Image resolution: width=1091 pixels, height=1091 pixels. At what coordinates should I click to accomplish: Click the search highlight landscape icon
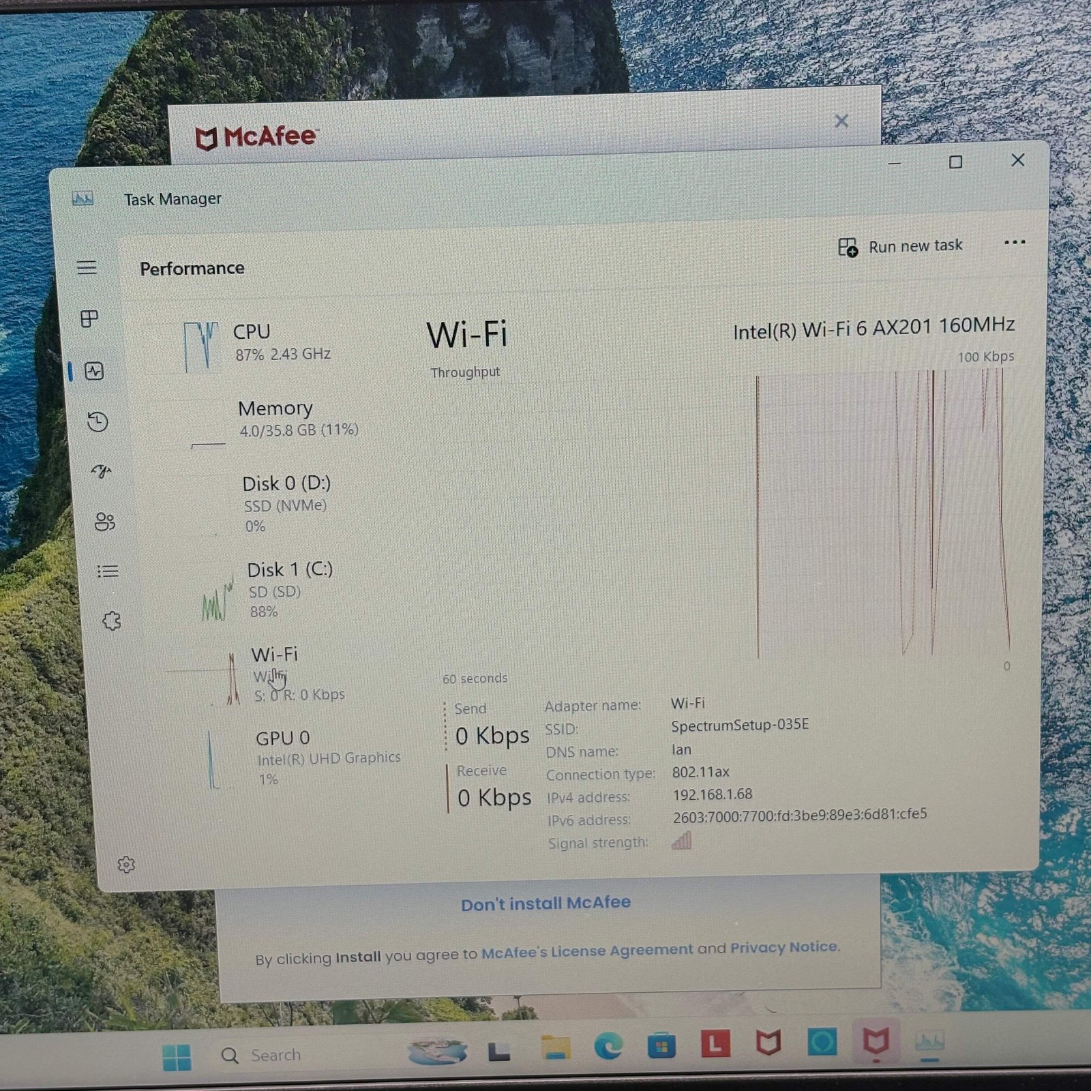pos(437,1052)
